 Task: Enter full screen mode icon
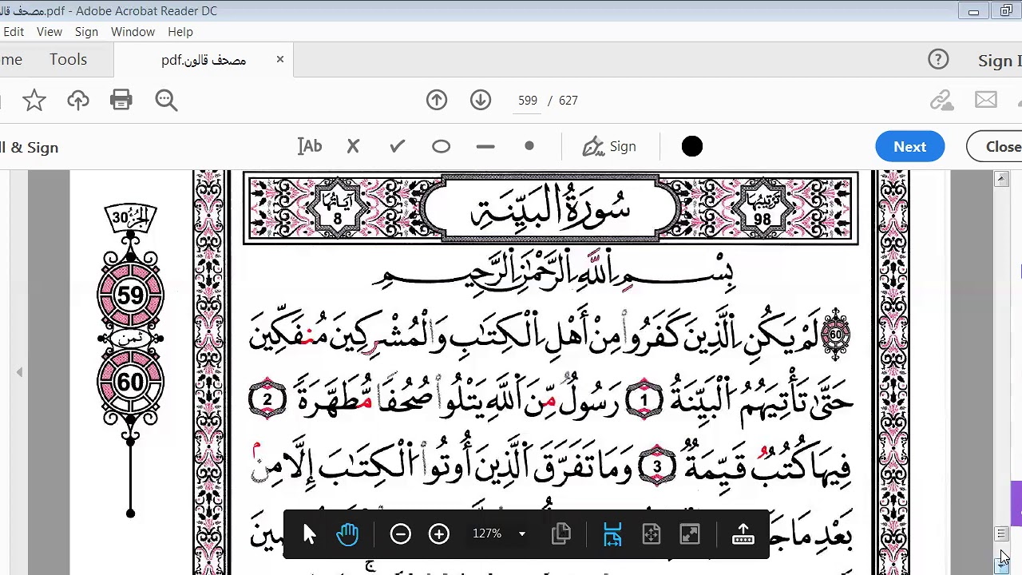coord(689,534)
